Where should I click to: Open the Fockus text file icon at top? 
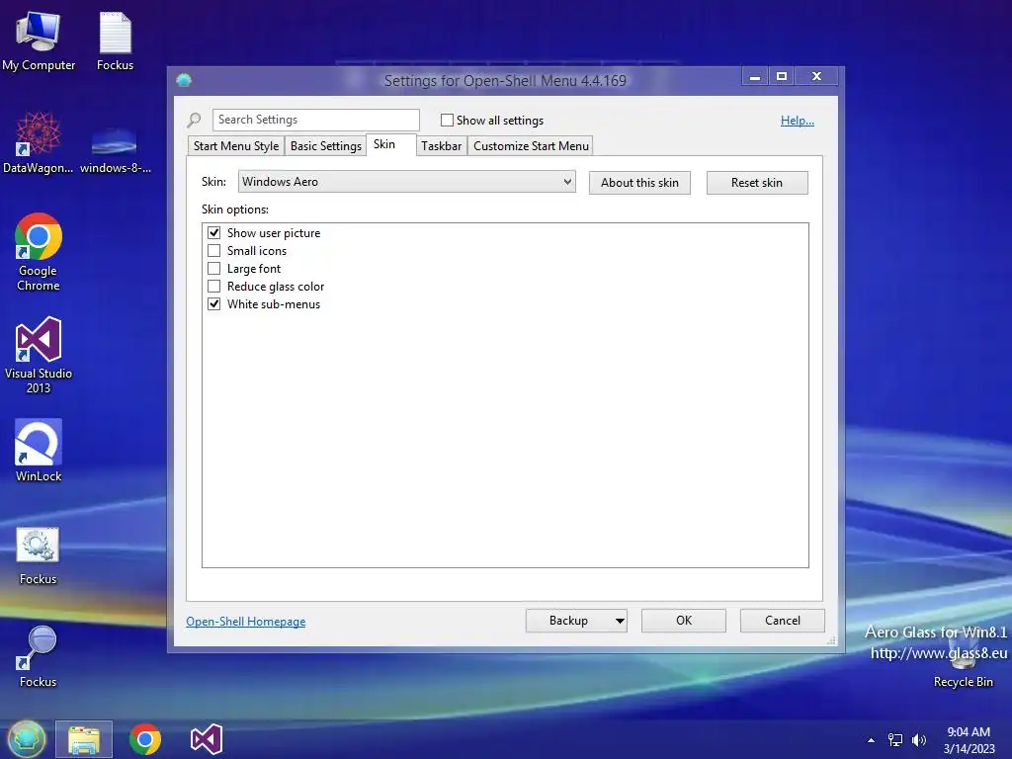(115, 42)
